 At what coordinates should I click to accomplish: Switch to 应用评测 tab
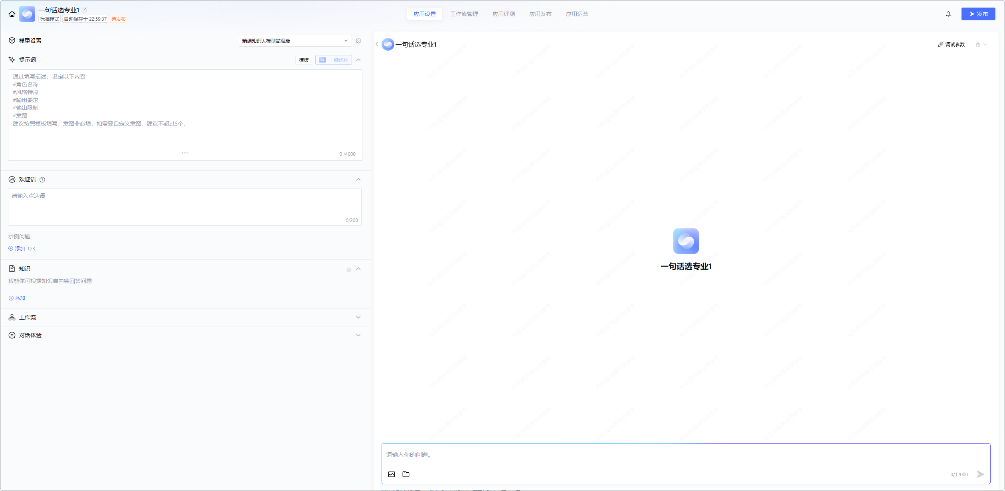(x=503, y=14)
